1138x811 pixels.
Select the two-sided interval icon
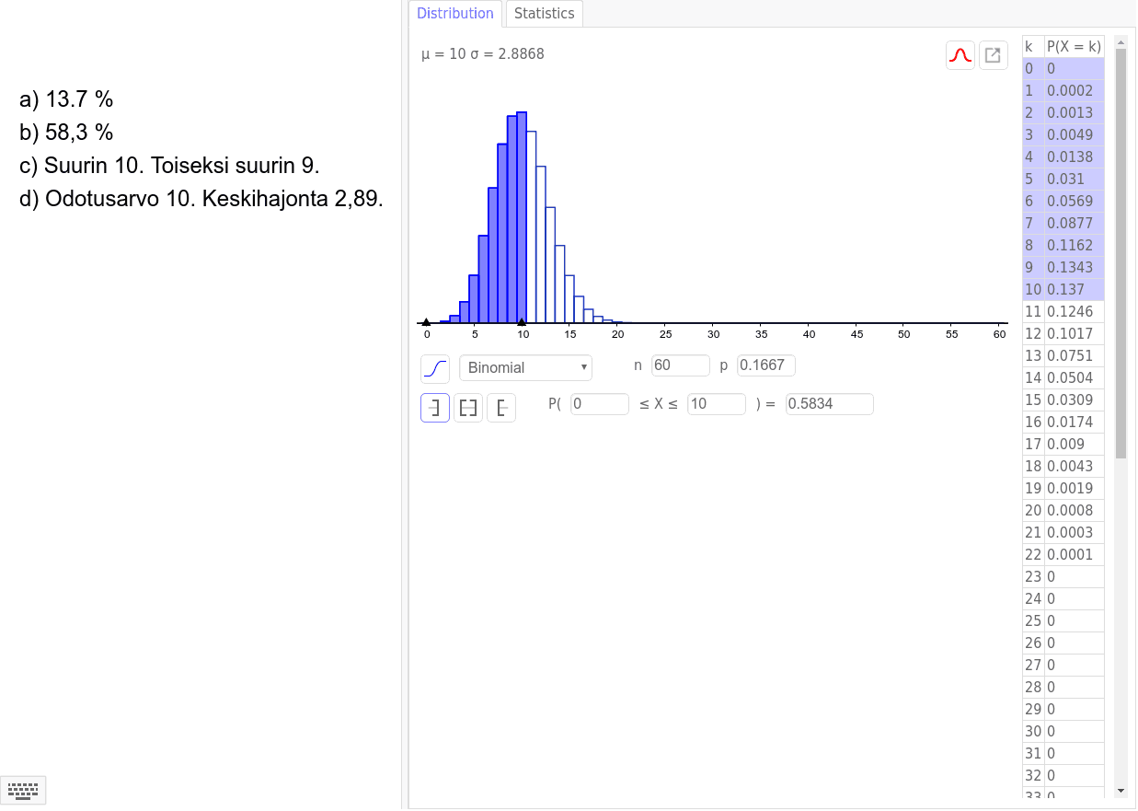click(468, 408)
